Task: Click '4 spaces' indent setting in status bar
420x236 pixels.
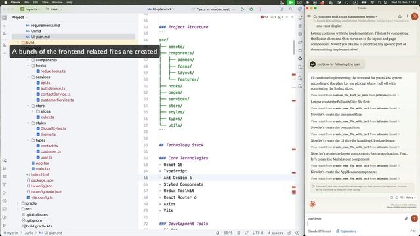Action: click(x=276, y=233)
